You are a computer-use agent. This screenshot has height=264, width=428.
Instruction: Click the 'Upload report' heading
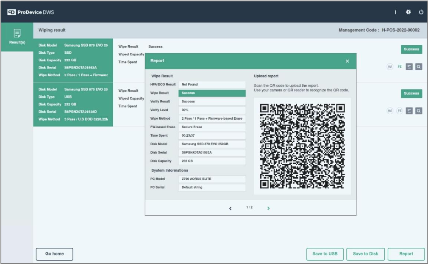click(266, 76)
